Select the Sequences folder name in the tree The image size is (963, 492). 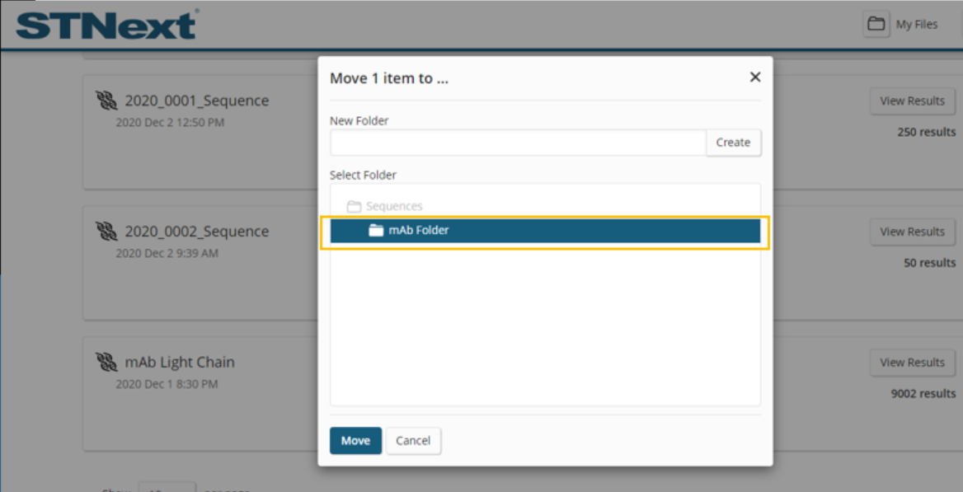click(394, 207)
